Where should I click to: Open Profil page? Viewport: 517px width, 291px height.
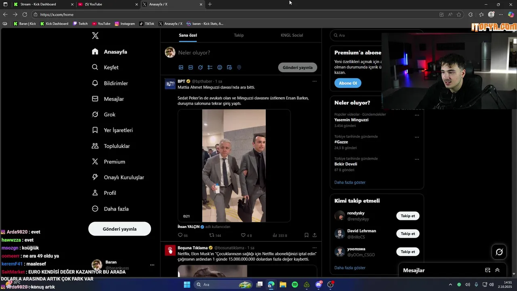(x=104, y=193)
